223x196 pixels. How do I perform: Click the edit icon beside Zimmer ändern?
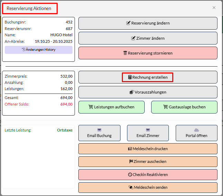tap(133, 38)
